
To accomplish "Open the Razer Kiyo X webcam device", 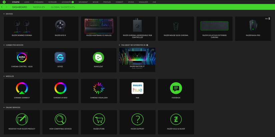I will pos(60,29).
